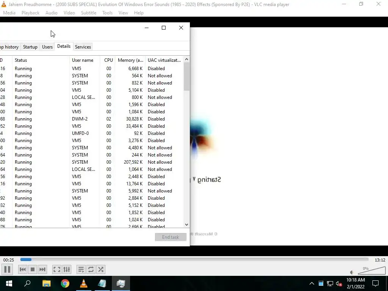388x291 pixels.
Task: Select Task Manager Details tab
Action: [x=64, y=46]
